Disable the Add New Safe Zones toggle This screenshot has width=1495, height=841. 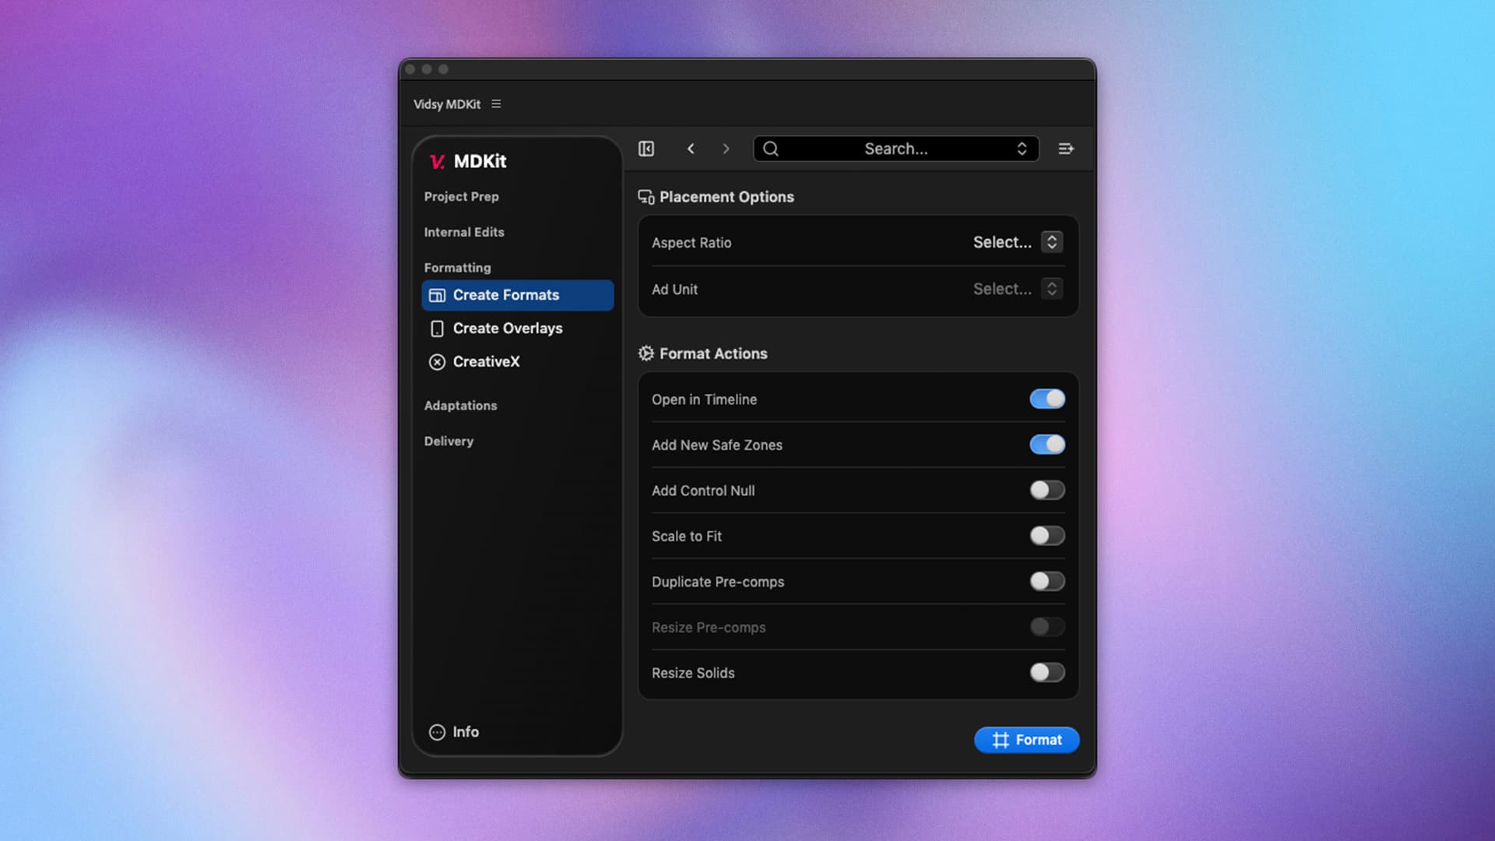pyautogui.click(x=1047, y=444)
